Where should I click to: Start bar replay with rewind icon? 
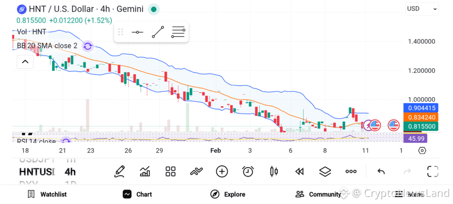[x=299, y=172]
